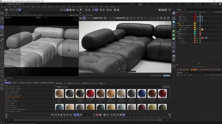
Task: Click the red Record keyframe button
Action: click(97, 115)
